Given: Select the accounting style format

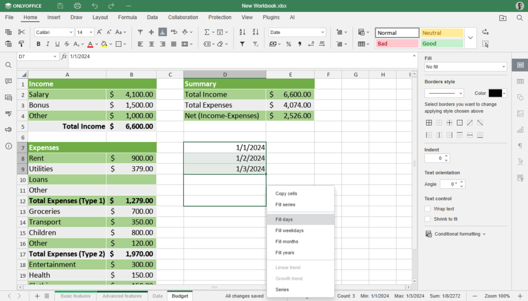Looking at the screenshot, I should [273, 44].
